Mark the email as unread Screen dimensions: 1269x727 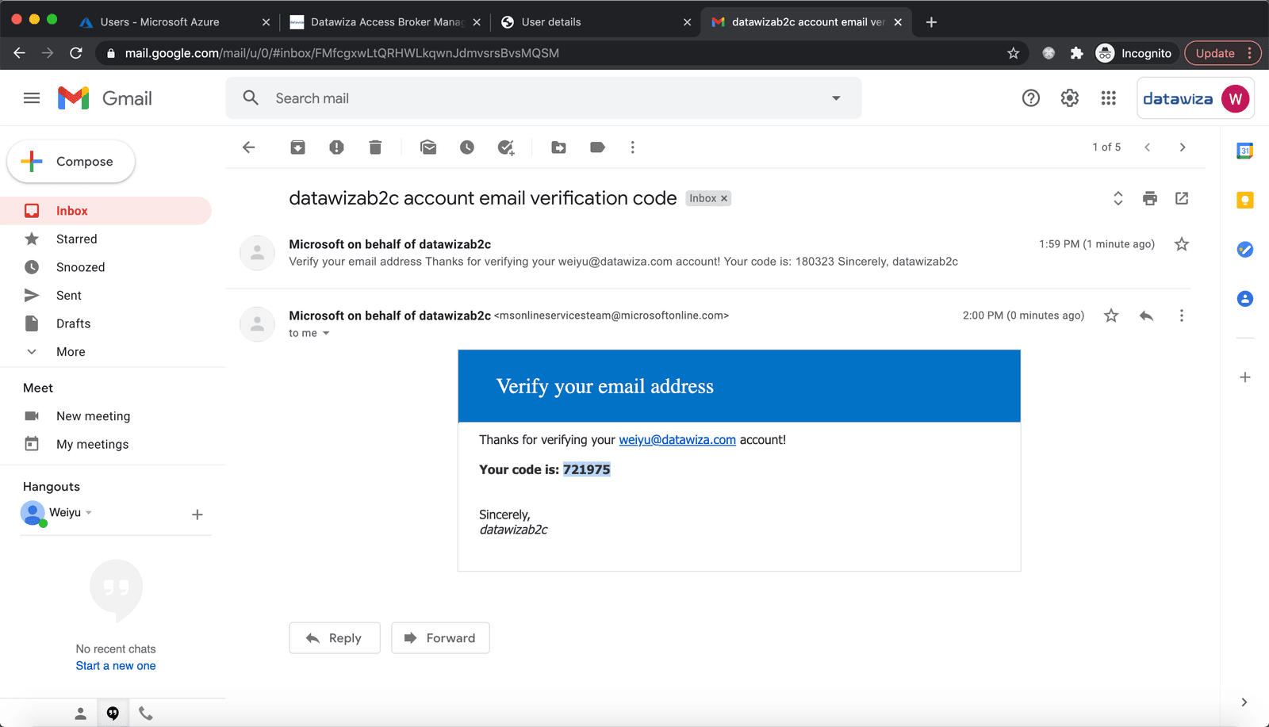428,147
